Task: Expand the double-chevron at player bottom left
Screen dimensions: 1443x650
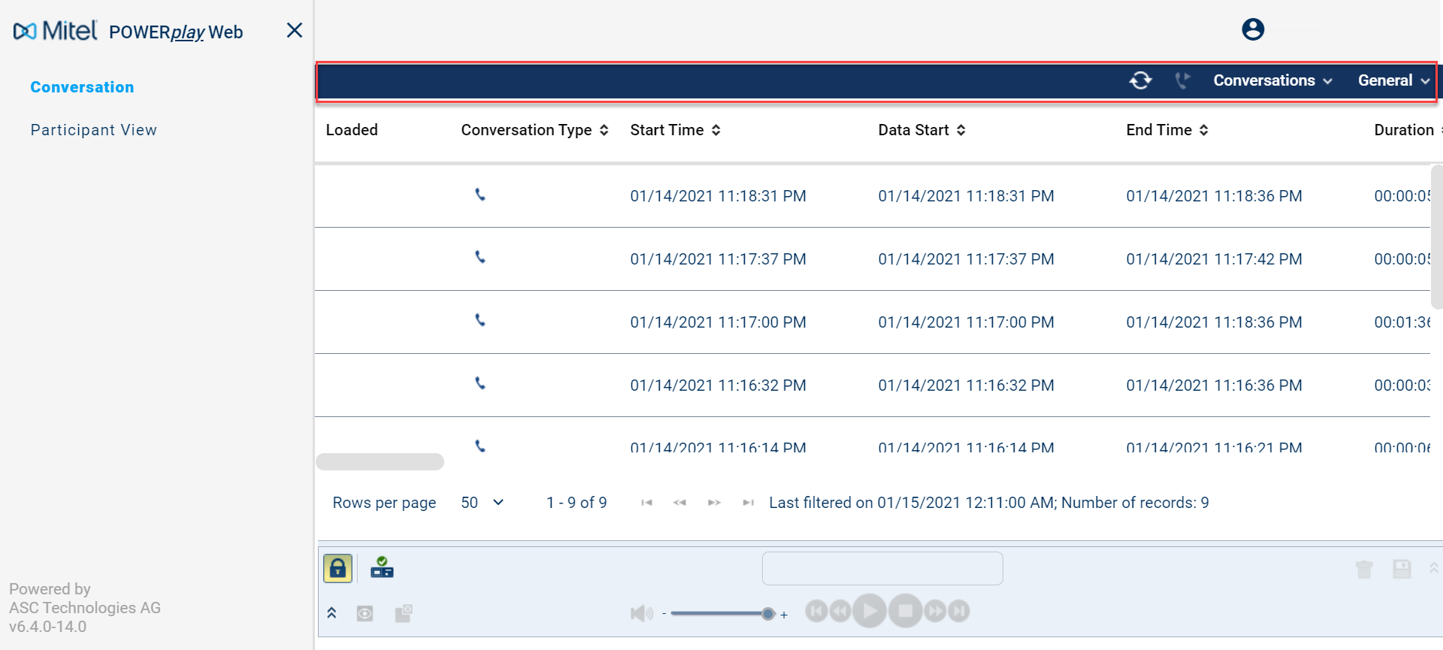Action: (331, 613)
